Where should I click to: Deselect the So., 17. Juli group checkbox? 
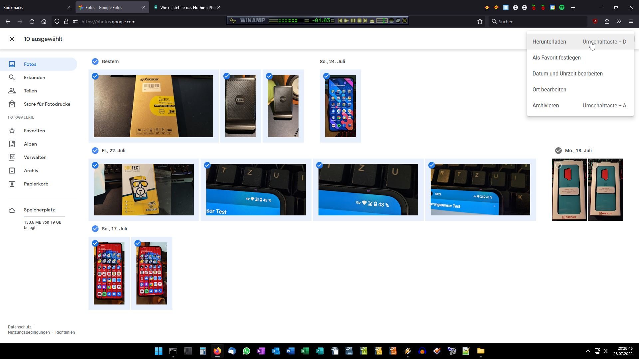pos(95,229)
